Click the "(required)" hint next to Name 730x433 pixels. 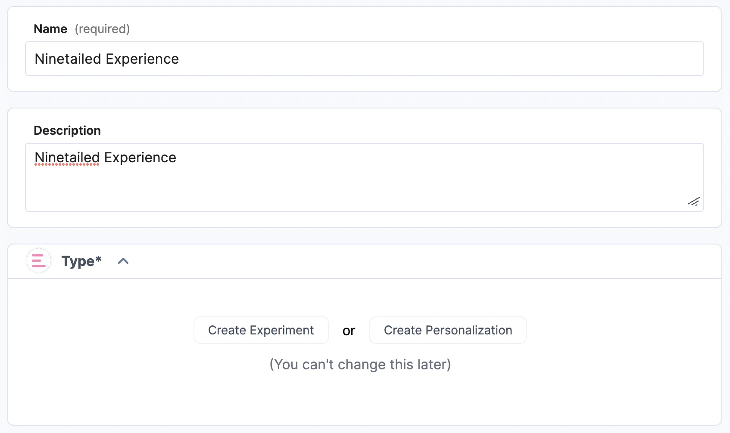coord(102,29)
